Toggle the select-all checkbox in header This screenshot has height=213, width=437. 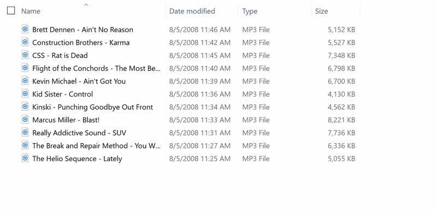pyautogui.click(x=11, y=10)
